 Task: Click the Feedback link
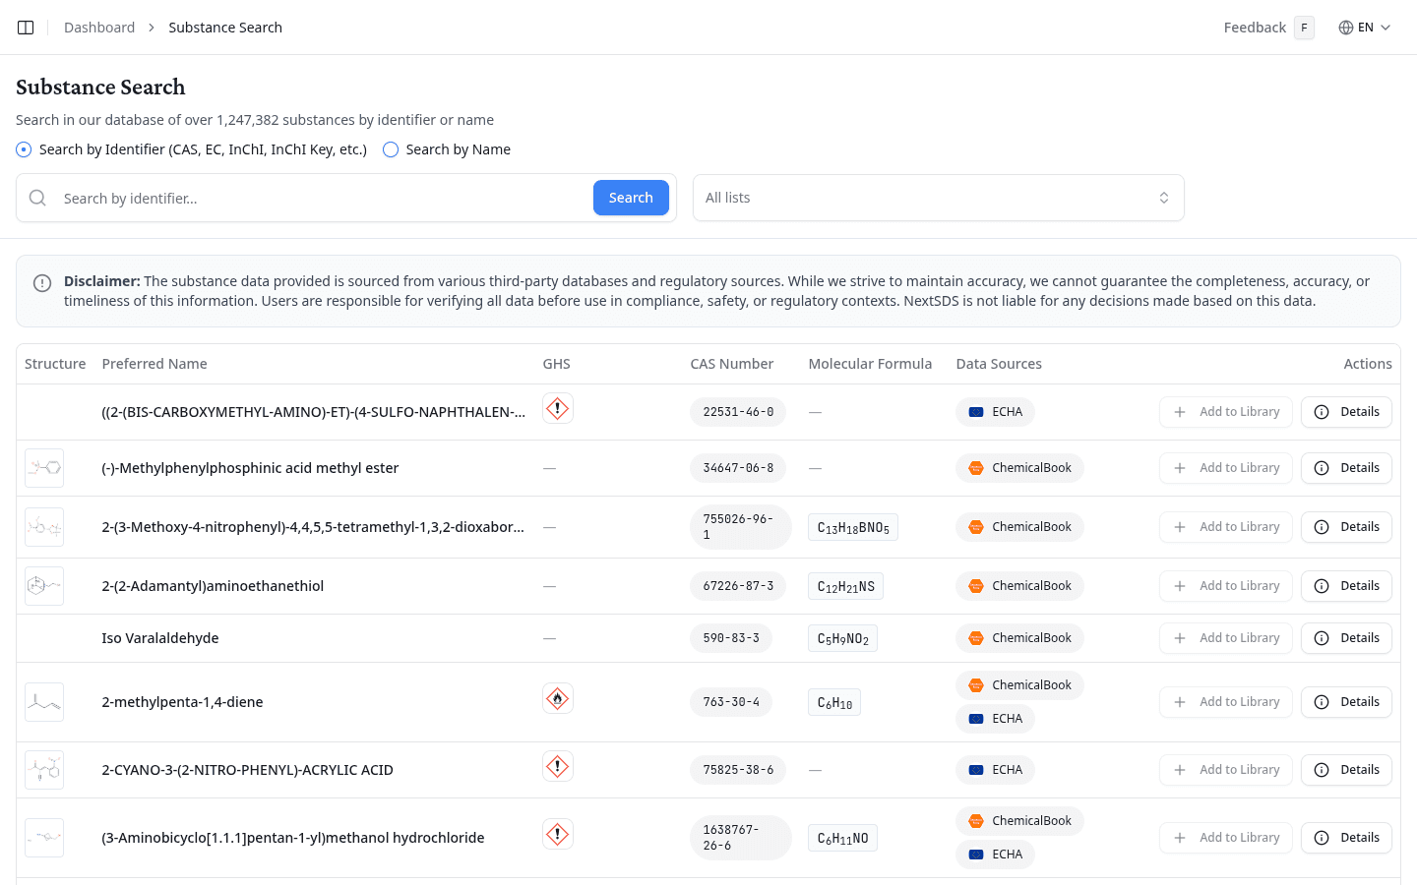point(1255,28)
